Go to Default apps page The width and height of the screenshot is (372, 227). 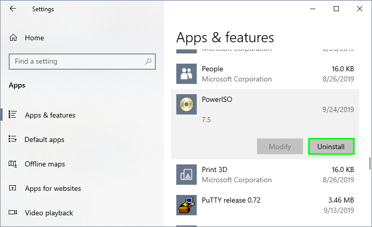point(44,139)
